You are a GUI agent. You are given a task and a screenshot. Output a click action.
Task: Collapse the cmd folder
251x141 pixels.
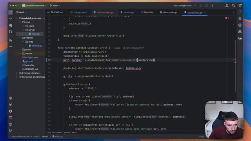coord(20,22)
